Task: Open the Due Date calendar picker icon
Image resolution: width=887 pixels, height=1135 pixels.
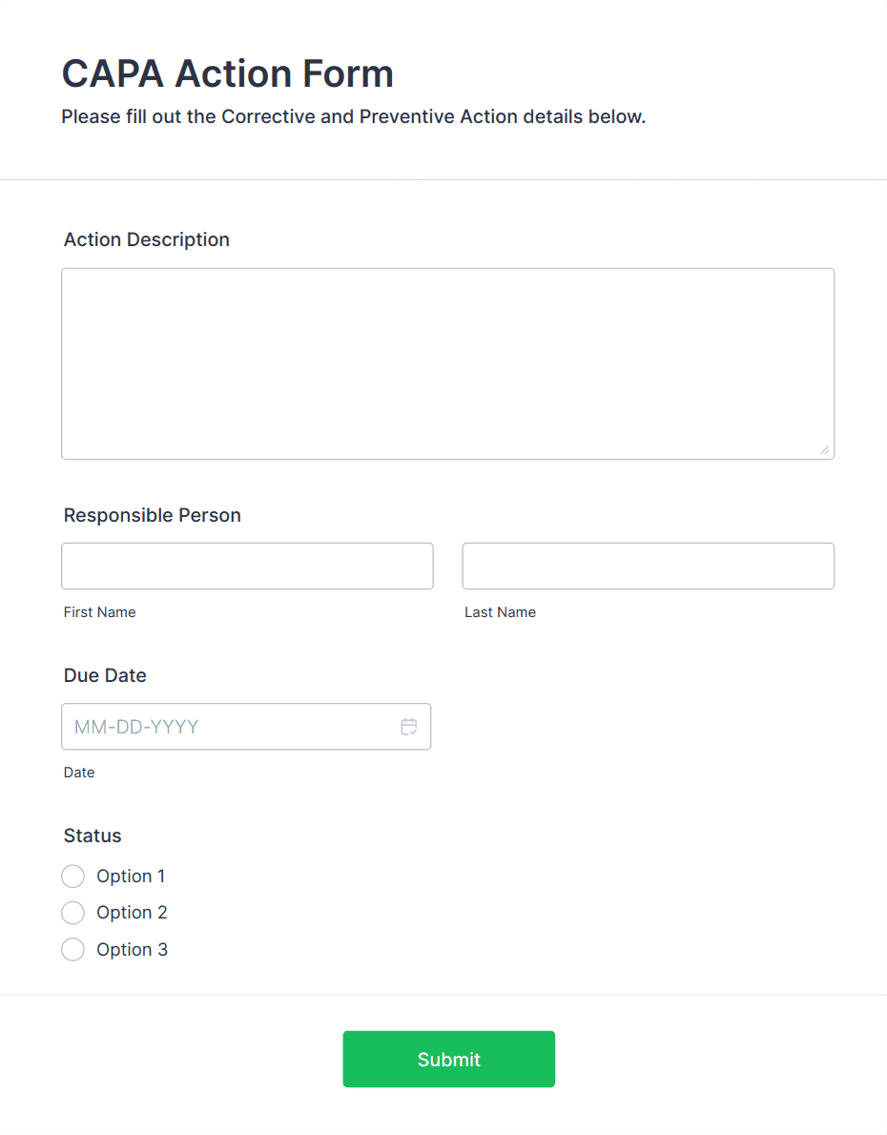Action: click(x=409, y=727)
